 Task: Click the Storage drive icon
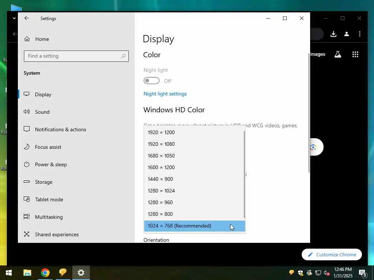(26, 182)
